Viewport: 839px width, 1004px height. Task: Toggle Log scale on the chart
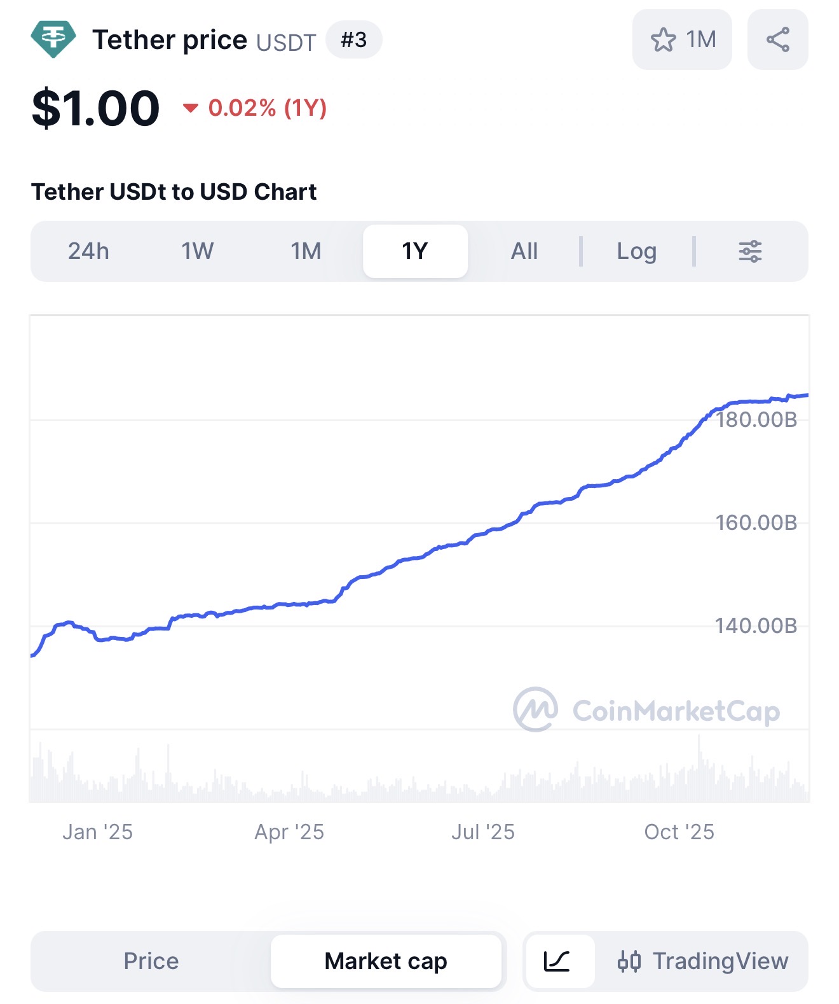(x=636, y=251)
